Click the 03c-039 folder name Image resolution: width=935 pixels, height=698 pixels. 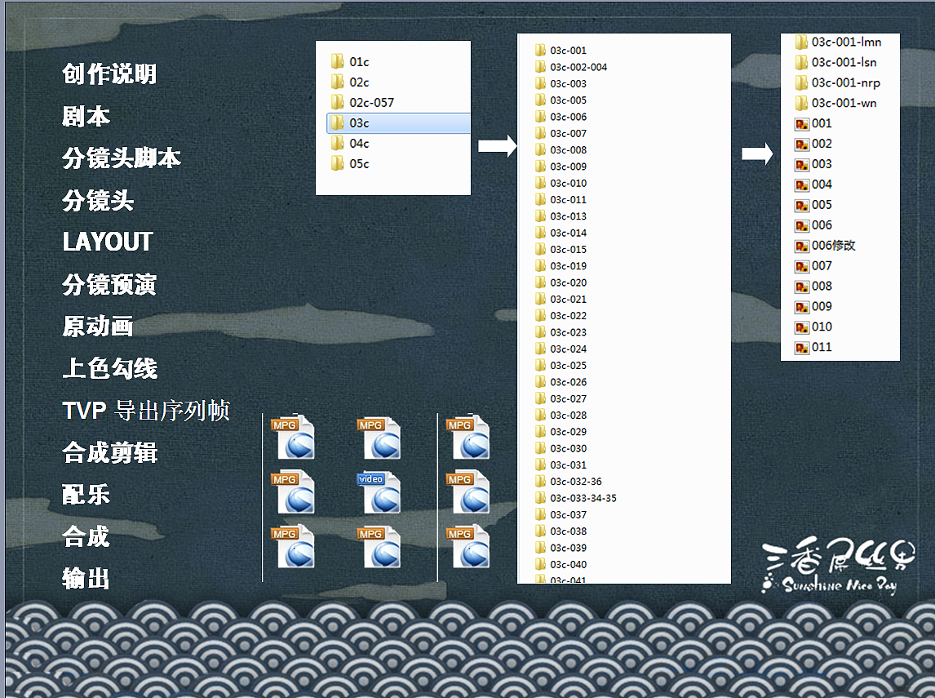point(569,548)
